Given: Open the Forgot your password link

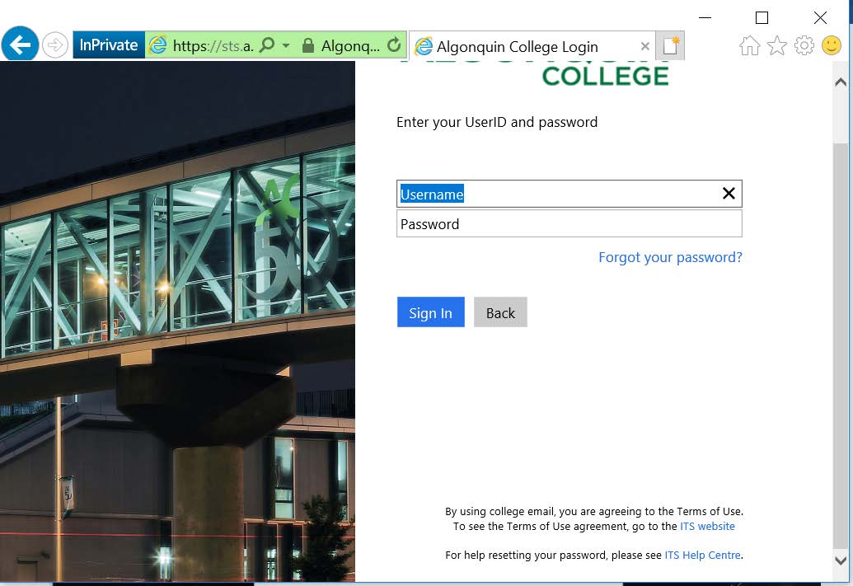Looking at the screenshot, I should tap(669, 257).
